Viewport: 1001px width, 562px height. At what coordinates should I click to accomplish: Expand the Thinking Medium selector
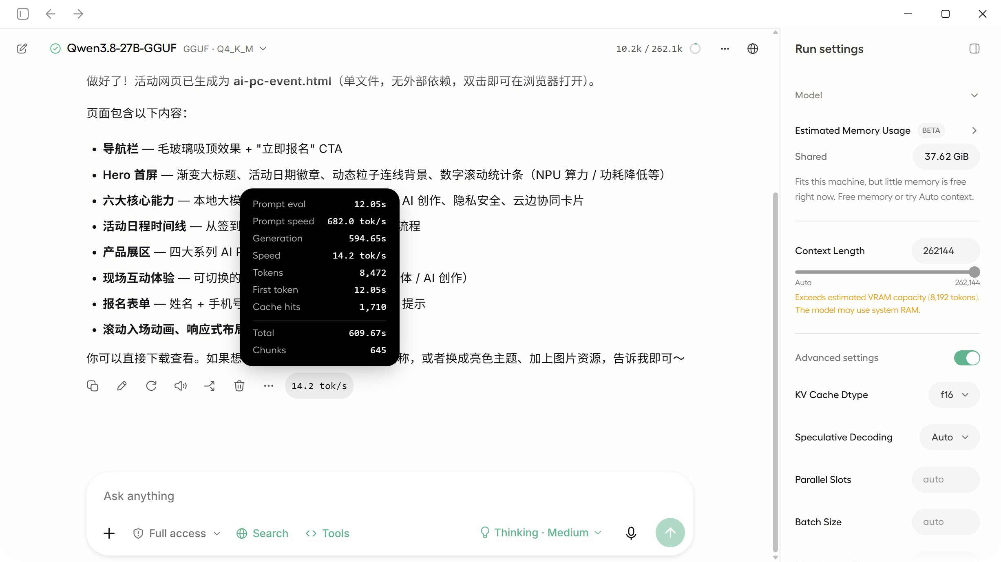541,533
